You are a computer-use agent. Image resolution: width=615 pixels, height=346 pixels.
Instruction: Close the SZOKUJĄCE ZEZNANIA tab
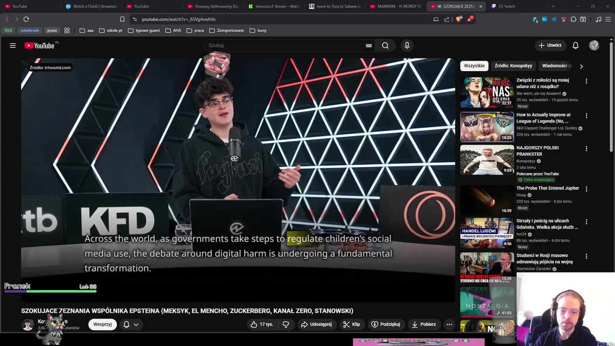coord(480,6)
